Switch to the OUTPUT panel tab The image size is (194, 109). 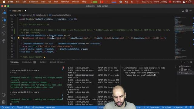[43, 62]
